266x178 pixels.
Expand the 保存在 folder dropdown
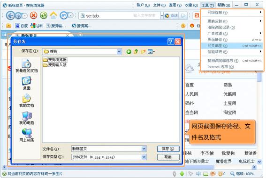(x=119, y=51)
